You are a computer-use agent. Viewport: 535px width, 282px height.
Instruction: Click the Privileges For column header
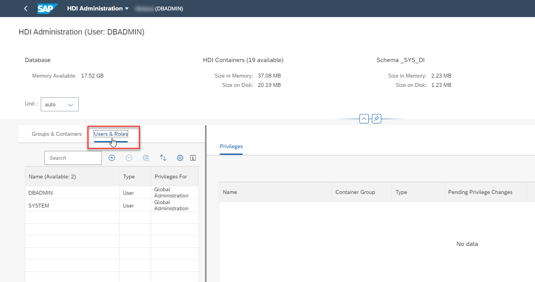[x=175, y=176]
